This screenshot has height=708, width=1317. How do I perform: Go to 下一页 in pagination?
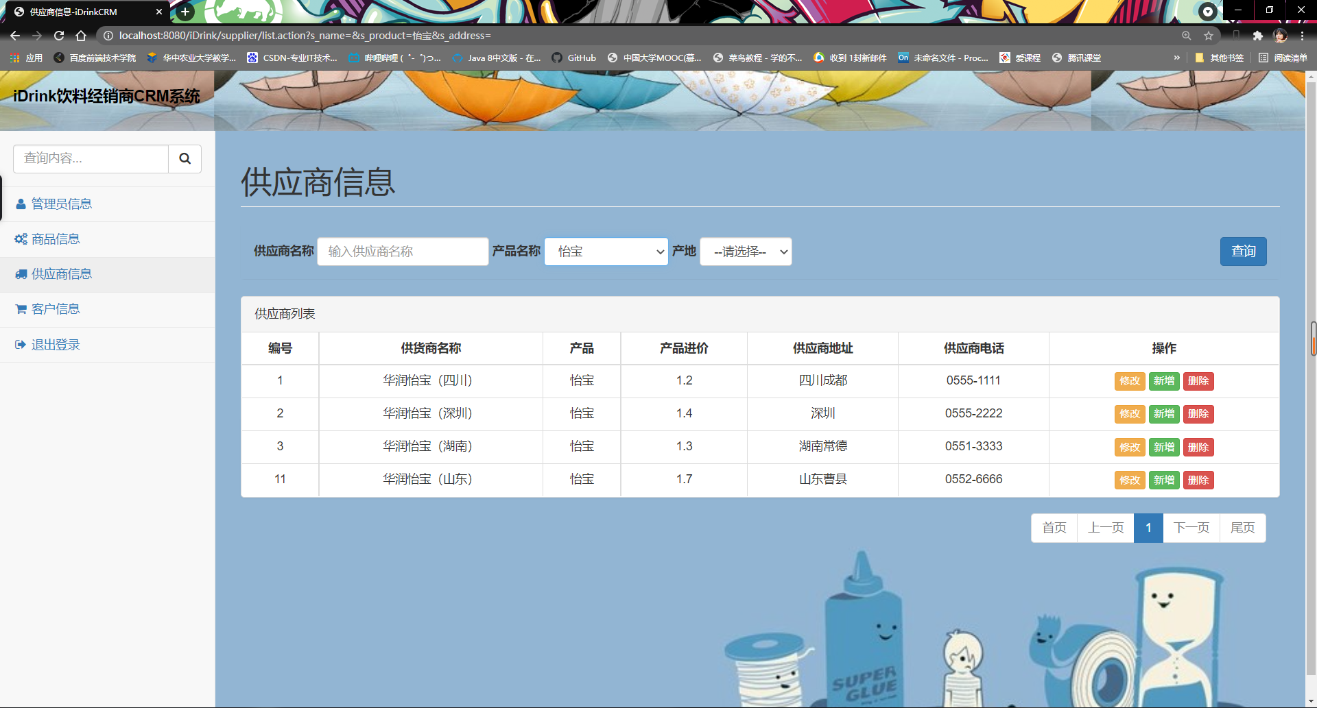(1191, 528)
